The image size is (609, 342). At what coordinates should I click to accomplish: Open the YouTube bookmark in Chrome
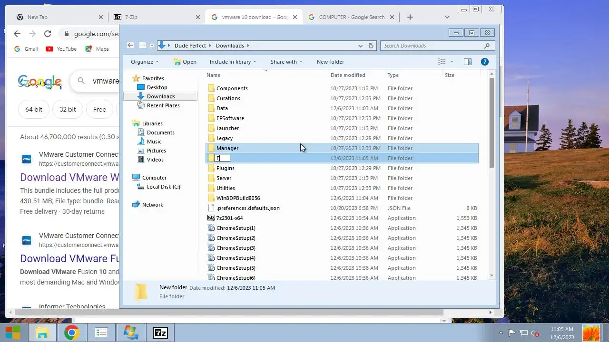pyautogui.click(x=61, y=49)
